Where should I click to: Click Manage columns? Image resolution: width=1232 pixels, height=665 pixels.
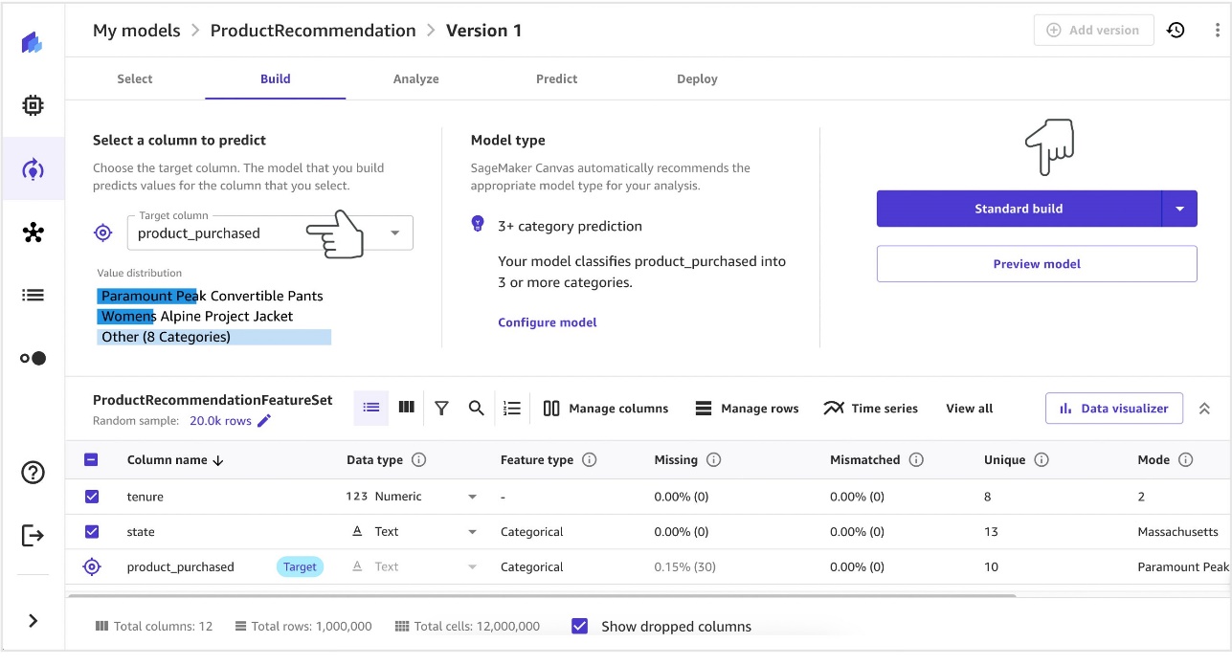pos(606,409)
